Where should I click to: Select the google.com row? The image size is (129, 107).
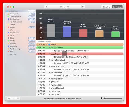[80, 54]
